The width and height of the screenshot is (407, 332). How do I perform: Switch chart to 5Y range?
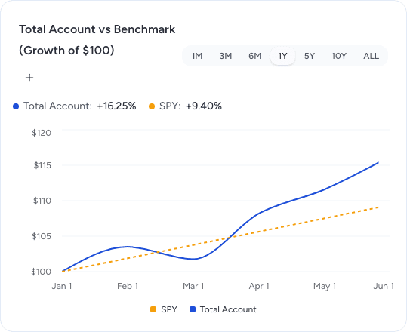click(x=310, y=56)
